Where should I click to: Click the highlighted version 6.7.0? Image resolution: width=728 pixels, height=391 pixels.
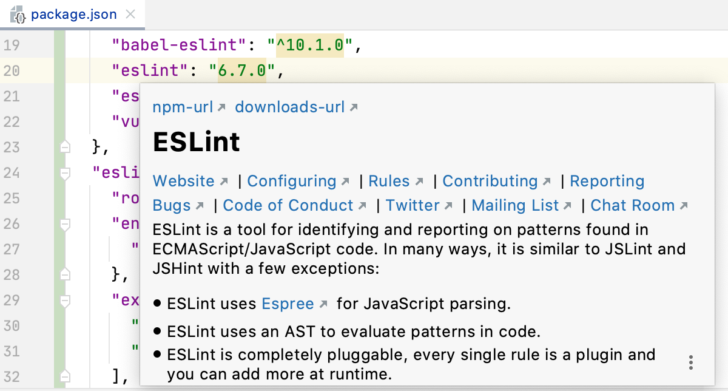point(241,70)
